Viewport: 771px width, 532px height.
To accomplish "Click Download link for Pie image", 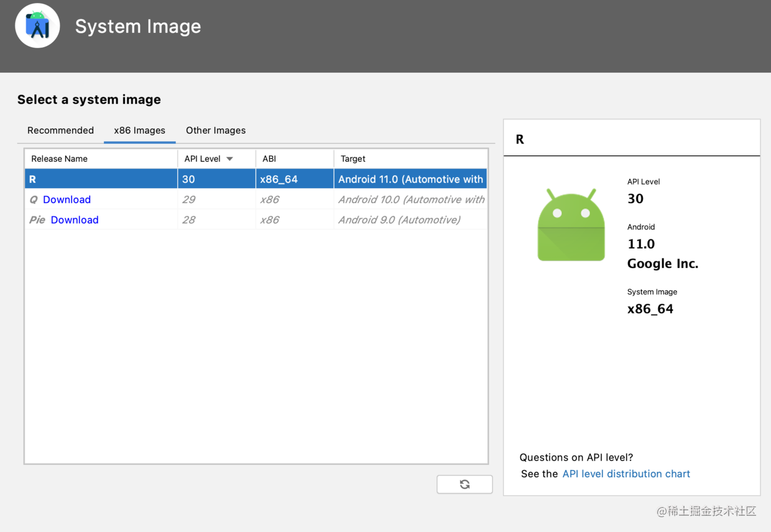I will tap(75, 220).
